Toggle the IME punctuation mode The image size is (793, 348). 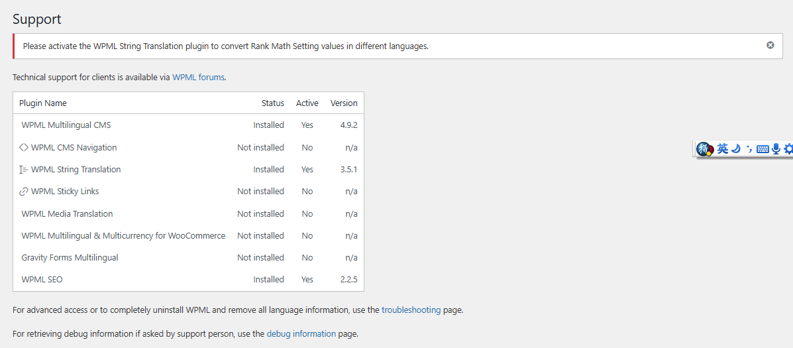tap(749, 149)
